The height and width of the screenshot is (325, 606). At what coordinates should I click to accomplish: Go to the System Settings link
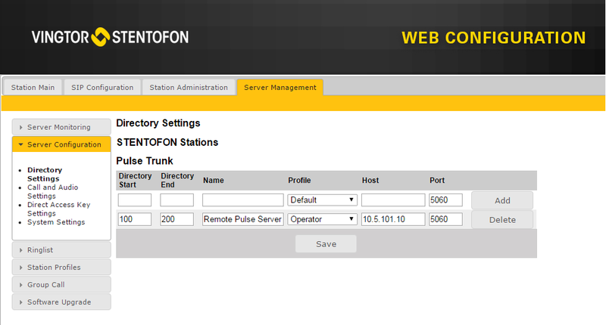point(56,222)
